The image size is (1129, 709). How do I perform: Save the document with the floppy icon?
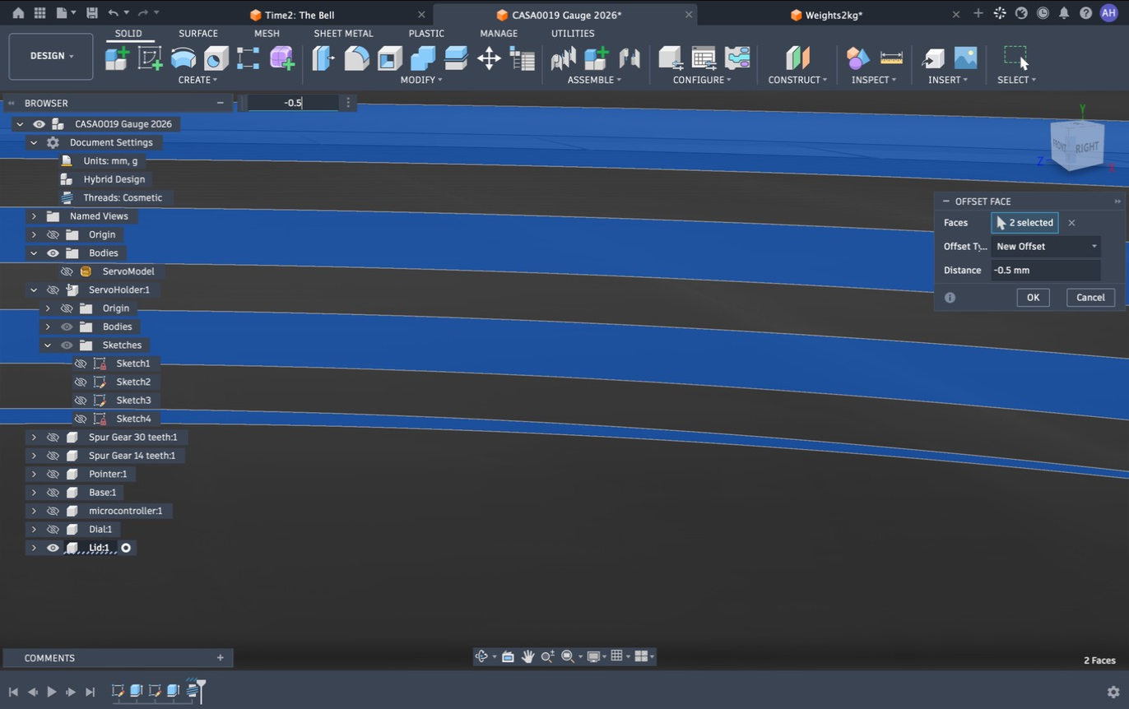click(x=92, y=14)
